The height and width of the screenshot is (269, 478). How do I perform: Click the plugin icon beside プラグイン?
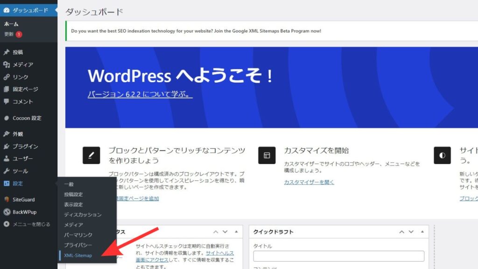7,146
